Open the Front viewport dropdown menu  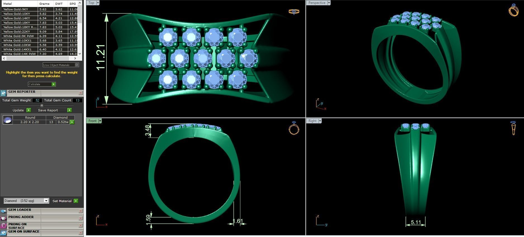100,121
